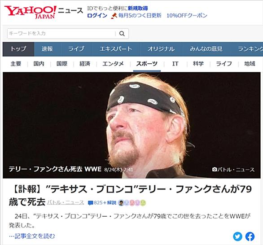Viewport: 263px width, 245px height.
Task: Click the commenter avatar icons
Action: pyautogui.click(x=132, y=203)
